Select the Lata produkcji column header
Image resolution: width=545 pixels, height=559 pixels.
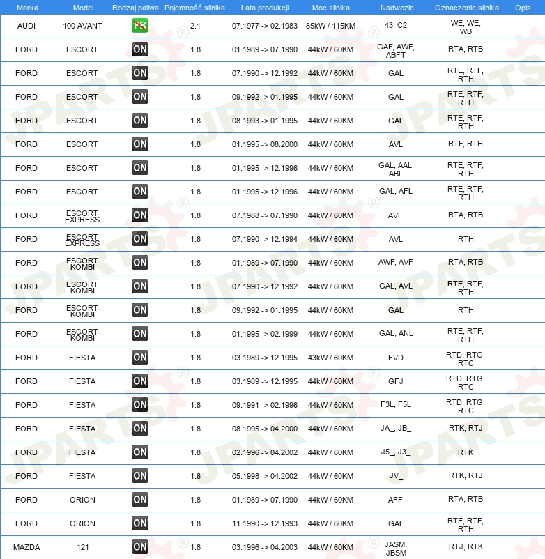point(264,8)
